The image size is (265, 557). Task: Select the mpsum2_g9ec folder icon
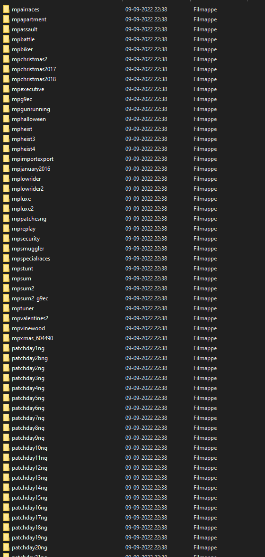pos(6,298)
